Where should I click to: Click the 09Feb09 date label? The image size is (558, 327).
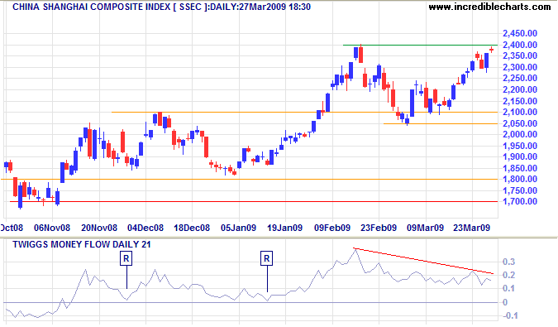click(x=332, y=228)
